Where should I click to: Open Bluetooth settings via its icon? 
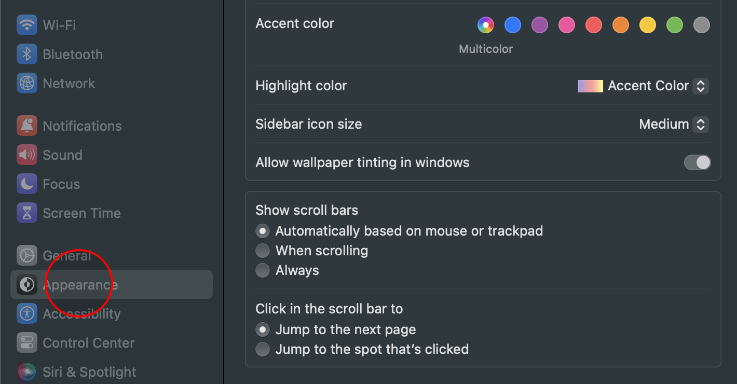point(26,54)
